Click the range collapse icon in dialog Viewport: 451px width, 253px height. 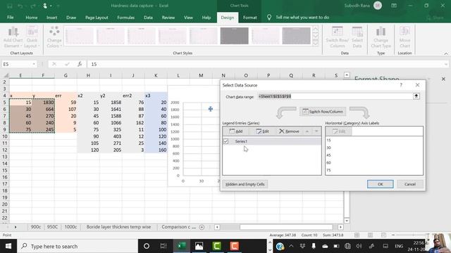tap(416, 96)
